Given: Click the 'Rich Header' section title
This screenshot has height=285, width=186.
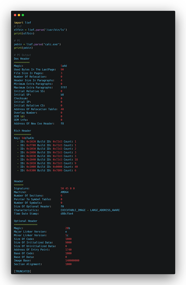Looking at the screenshot, I should click(x=22, y=131).
